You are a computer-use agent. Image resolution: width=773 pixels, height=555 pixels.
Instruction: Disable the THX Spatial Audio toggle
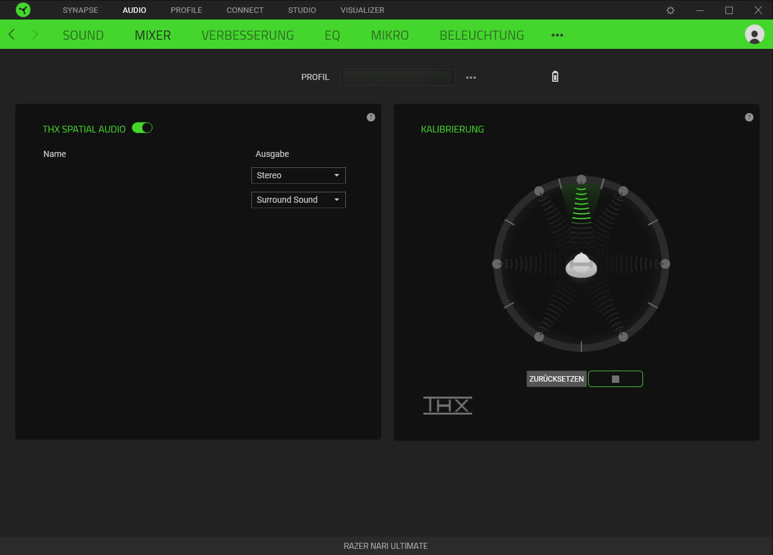point(142,128)
